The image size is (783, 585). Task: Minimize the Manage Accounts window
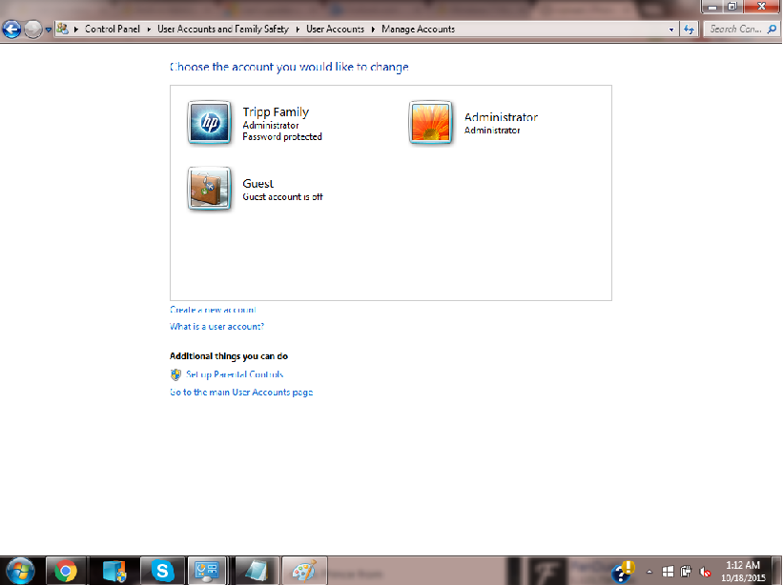click(712, 7)
